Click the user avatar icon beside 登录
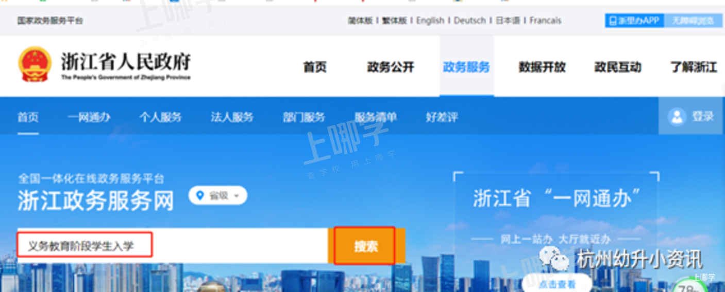725x292 pixels. click(x=677, y=117)
